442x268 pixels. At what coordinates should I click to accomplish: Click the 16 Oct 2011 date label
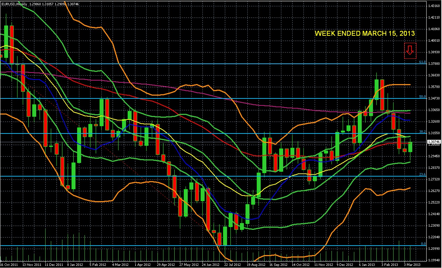pyautogui.click(x=9, y=265)
